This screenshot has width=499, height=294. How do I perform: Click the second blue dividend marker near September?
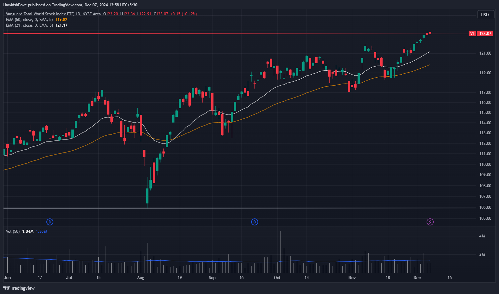255,222
